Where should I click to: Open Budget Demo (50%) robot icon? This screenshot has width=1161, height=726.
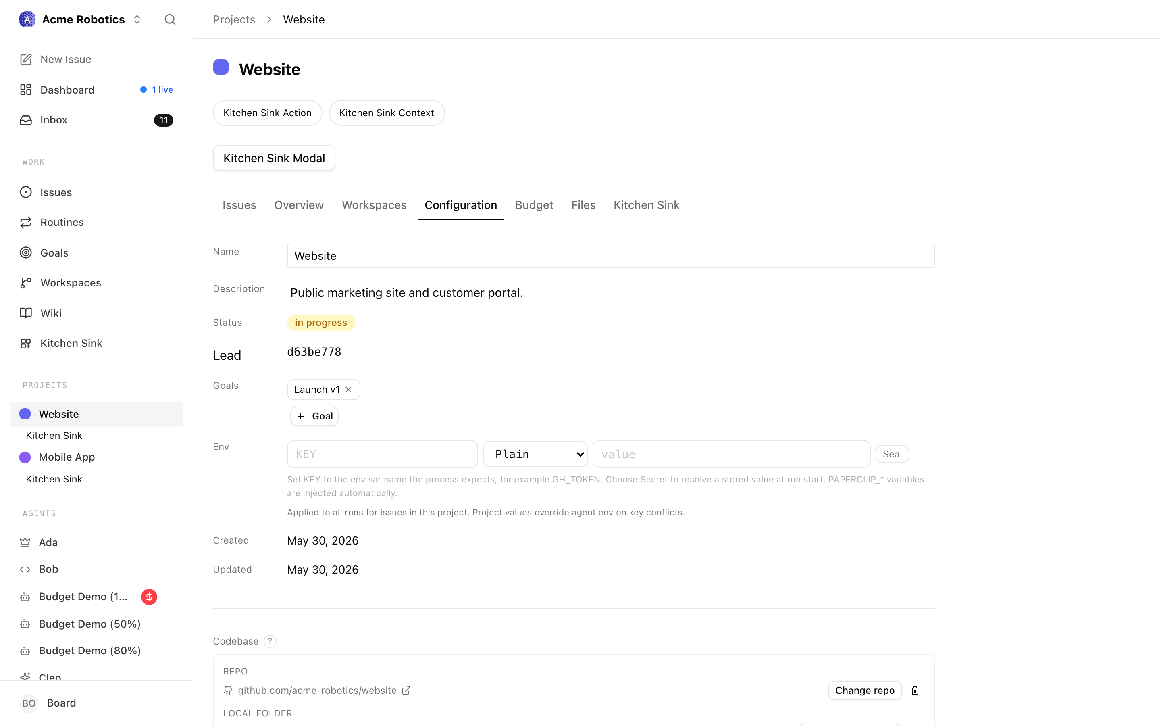[x=25, y=624]
